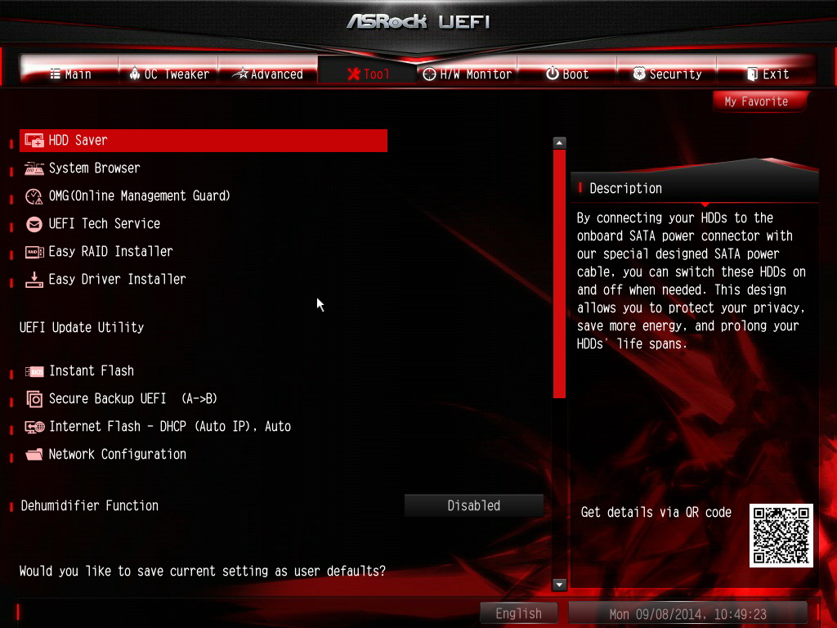The width and height of the screenshot is (837, 628).
Task: Select the Tool tab label
Action: [x=377, y=74]
